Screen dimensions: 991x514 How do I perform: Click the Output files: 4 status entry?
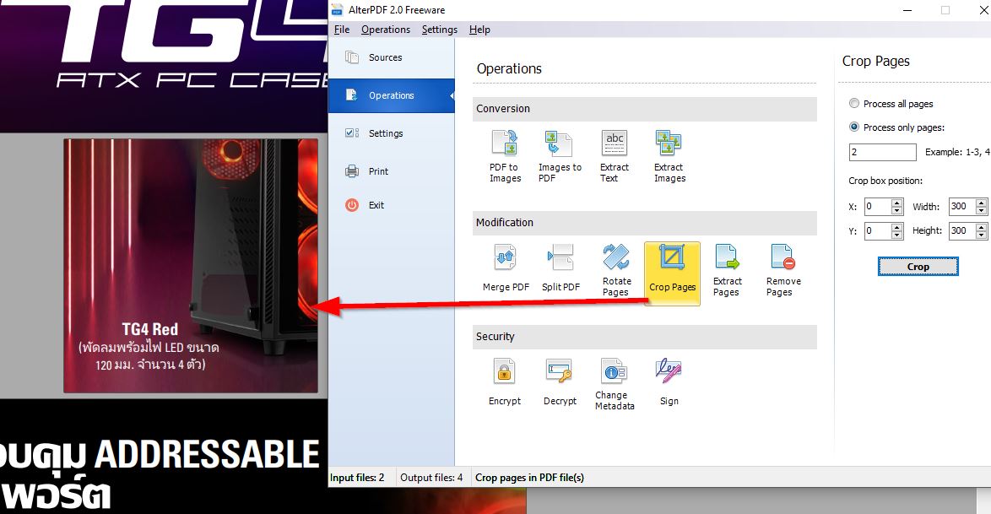[431, 478]
